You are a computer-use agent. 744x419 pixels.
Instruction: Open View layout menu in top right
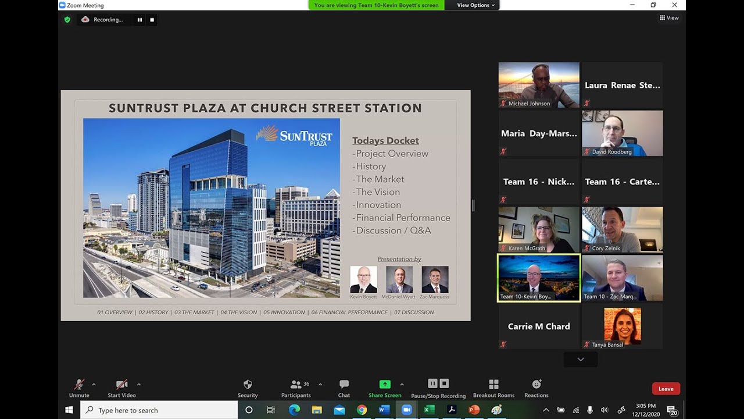(x=670, y=18)
